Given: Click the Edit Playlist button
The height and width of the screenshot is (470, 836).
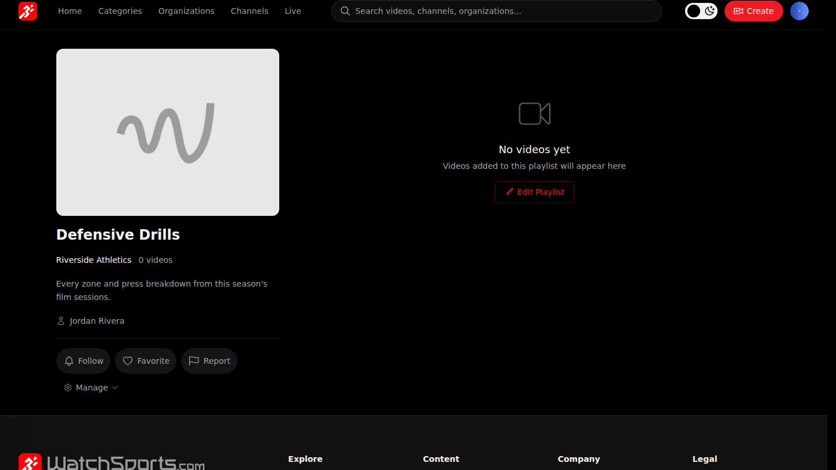Looking at the screenshot, I should coord(534,192).
